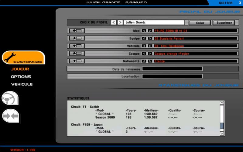This screenshot has width=243, height=152.
Task: Click 'Circuit: F109 - Japan' text
Action: (x=87, y=125)
